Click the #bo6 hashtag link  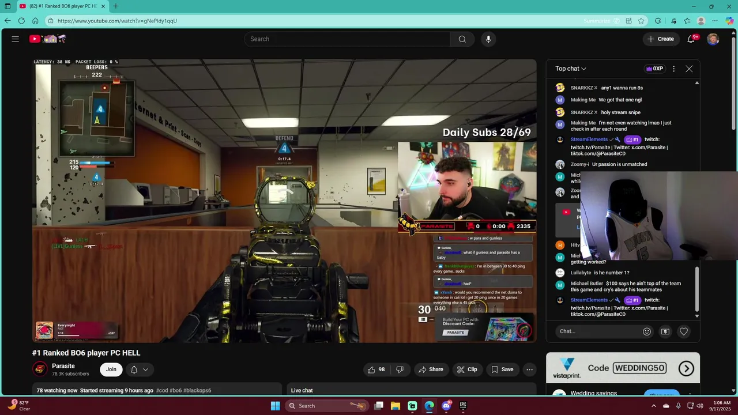tap(176, 390)
